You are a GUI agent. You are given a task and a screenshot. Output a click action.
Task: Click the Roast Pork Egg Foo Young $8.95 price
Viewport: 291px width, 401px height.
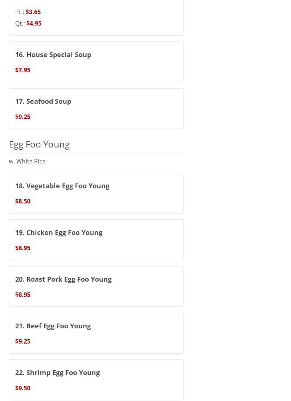23,295
